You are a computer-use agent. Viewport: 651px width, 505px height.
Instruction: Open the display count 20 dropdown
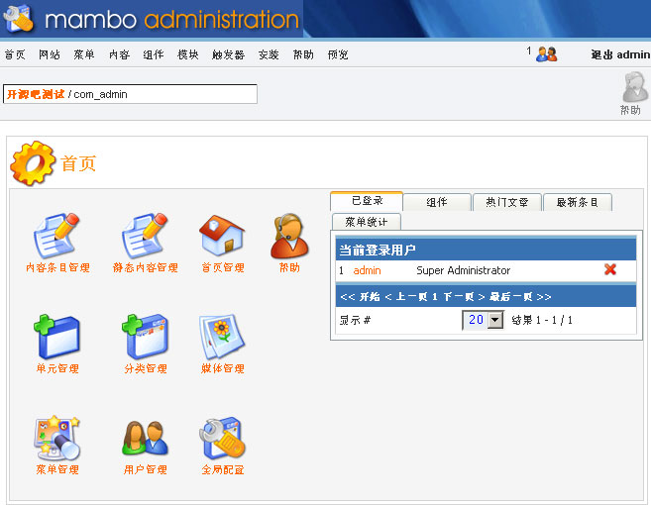(483, 320)
